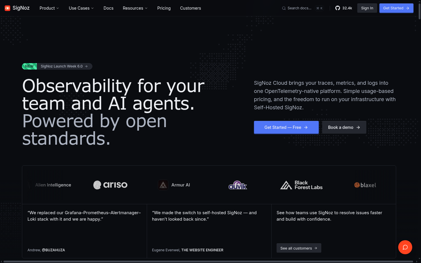Expand the Use Cases dropdown menu
The image size is (421, 263).
click(x=81, y=8)
